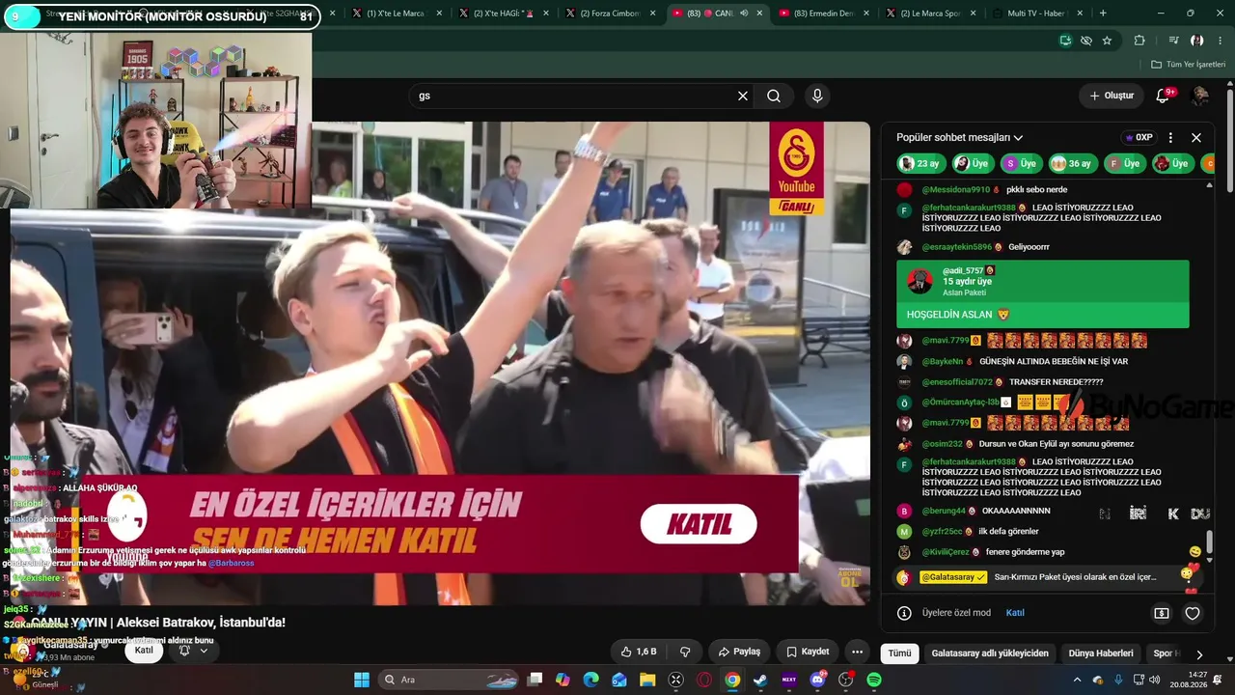Bookmark this page with the star icon
Screen dimensions: 1235x695
click(x=1107, y=41)
